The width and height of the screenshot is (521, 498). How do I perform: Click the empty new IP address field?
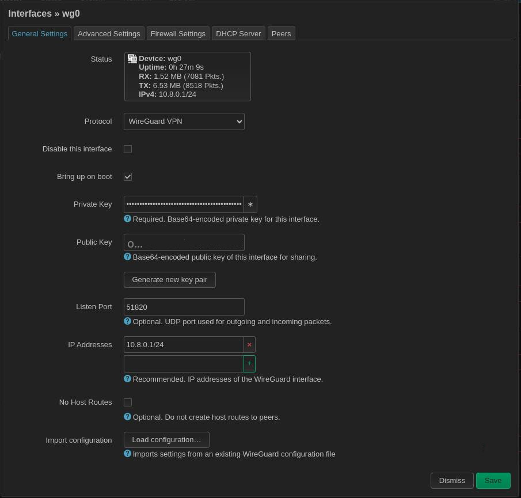[x=184, y=364]
